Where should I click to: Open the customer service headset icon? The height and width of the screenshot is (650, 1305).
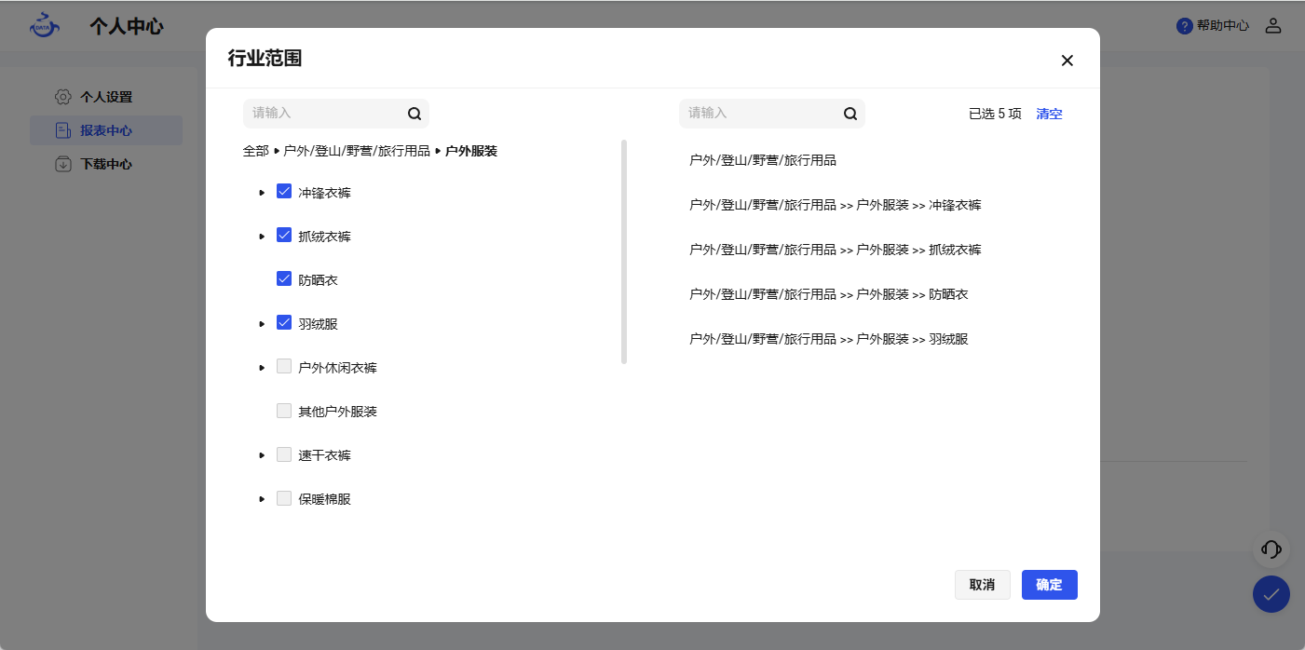[1271, 549]
